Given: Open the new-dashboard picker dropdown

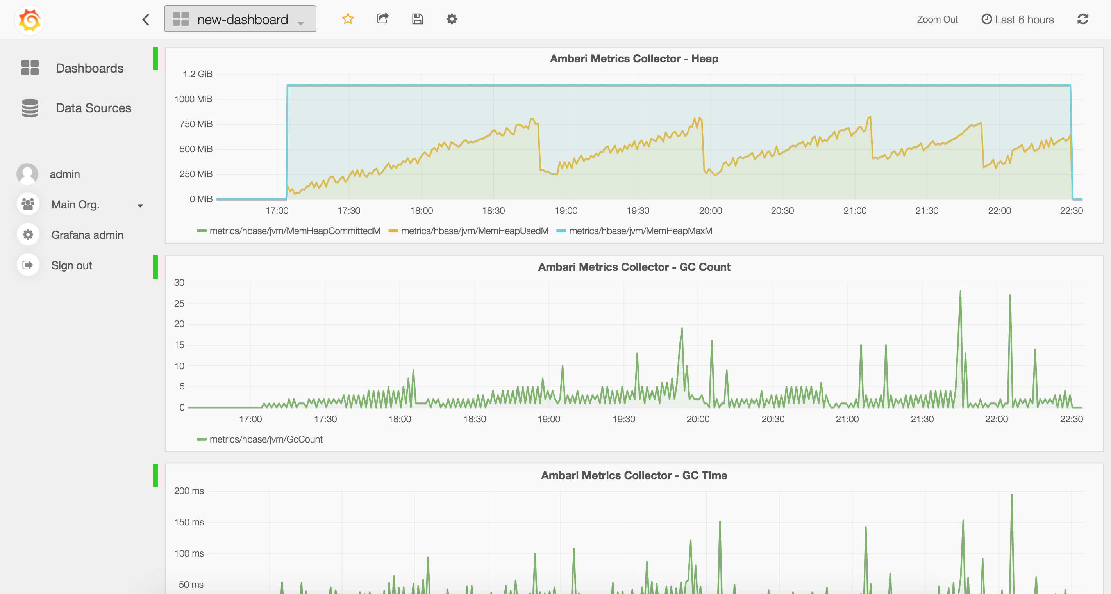Looking at the screenshot, I should [240, 20].
